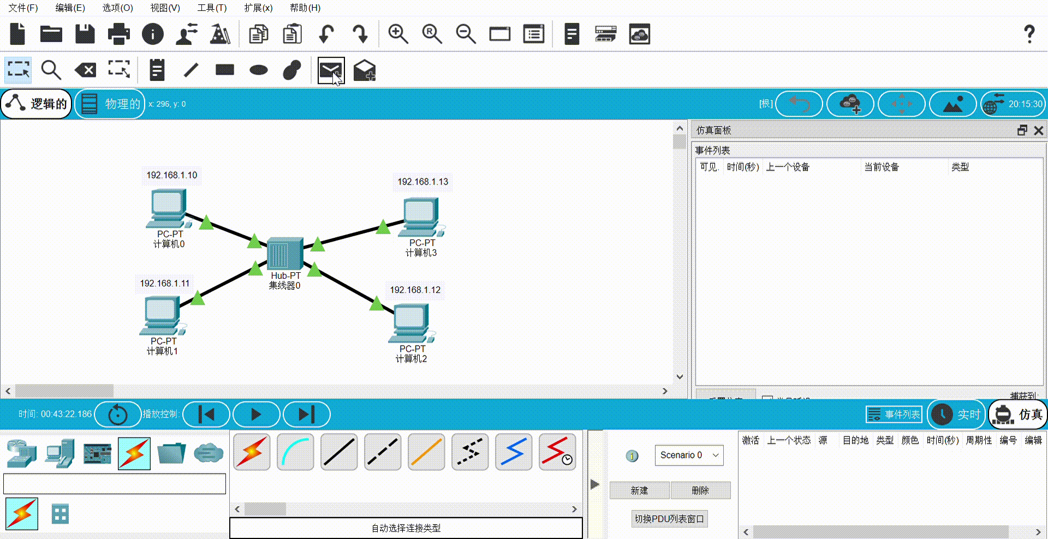Zoom in on the workspace
The height and width of the screenshot is (539, 1048).
(398, 34)
